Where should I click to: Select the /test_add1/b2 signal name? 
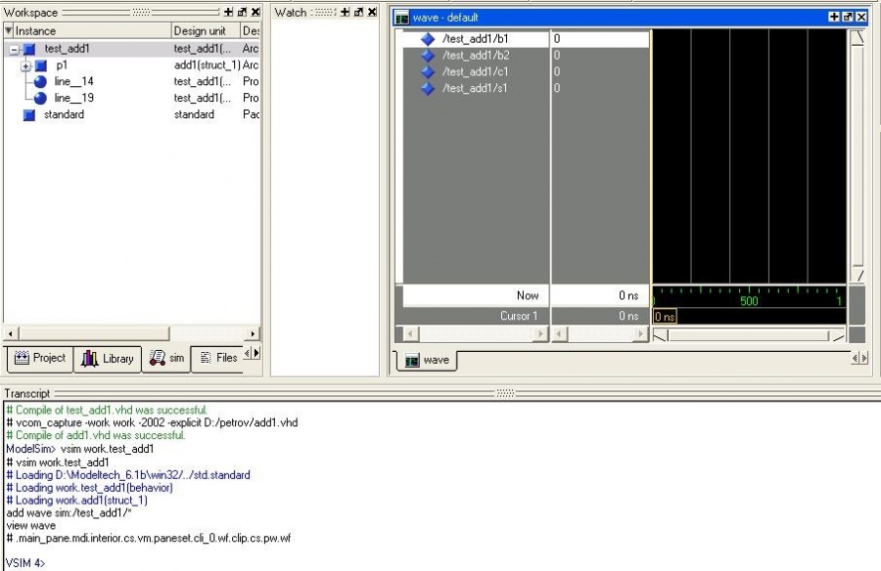tap(476, 55)
